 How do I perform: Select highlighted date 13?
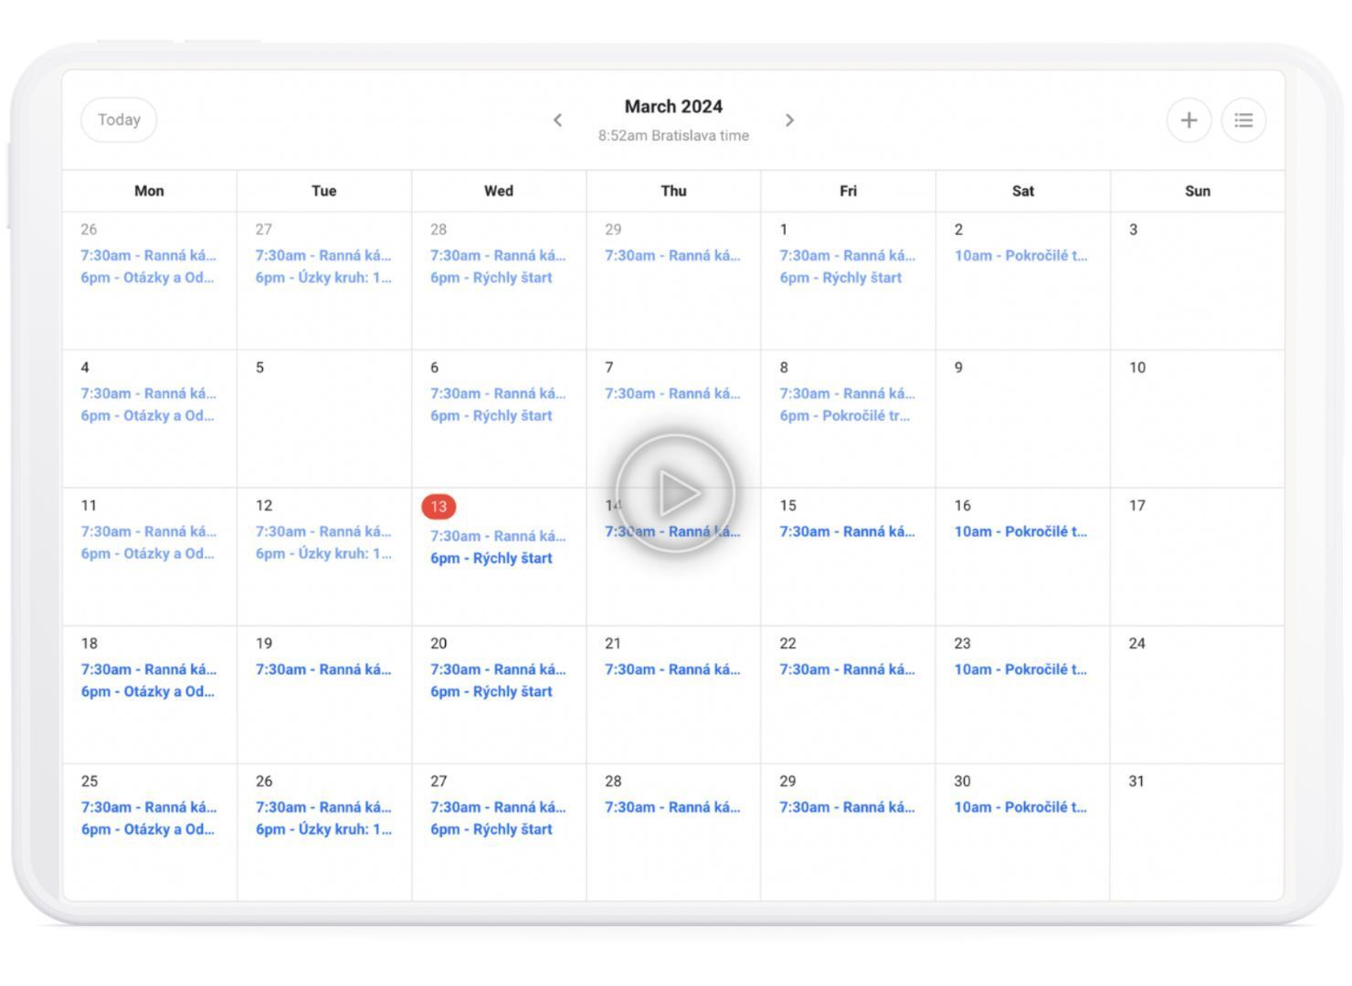pos(438,507)
